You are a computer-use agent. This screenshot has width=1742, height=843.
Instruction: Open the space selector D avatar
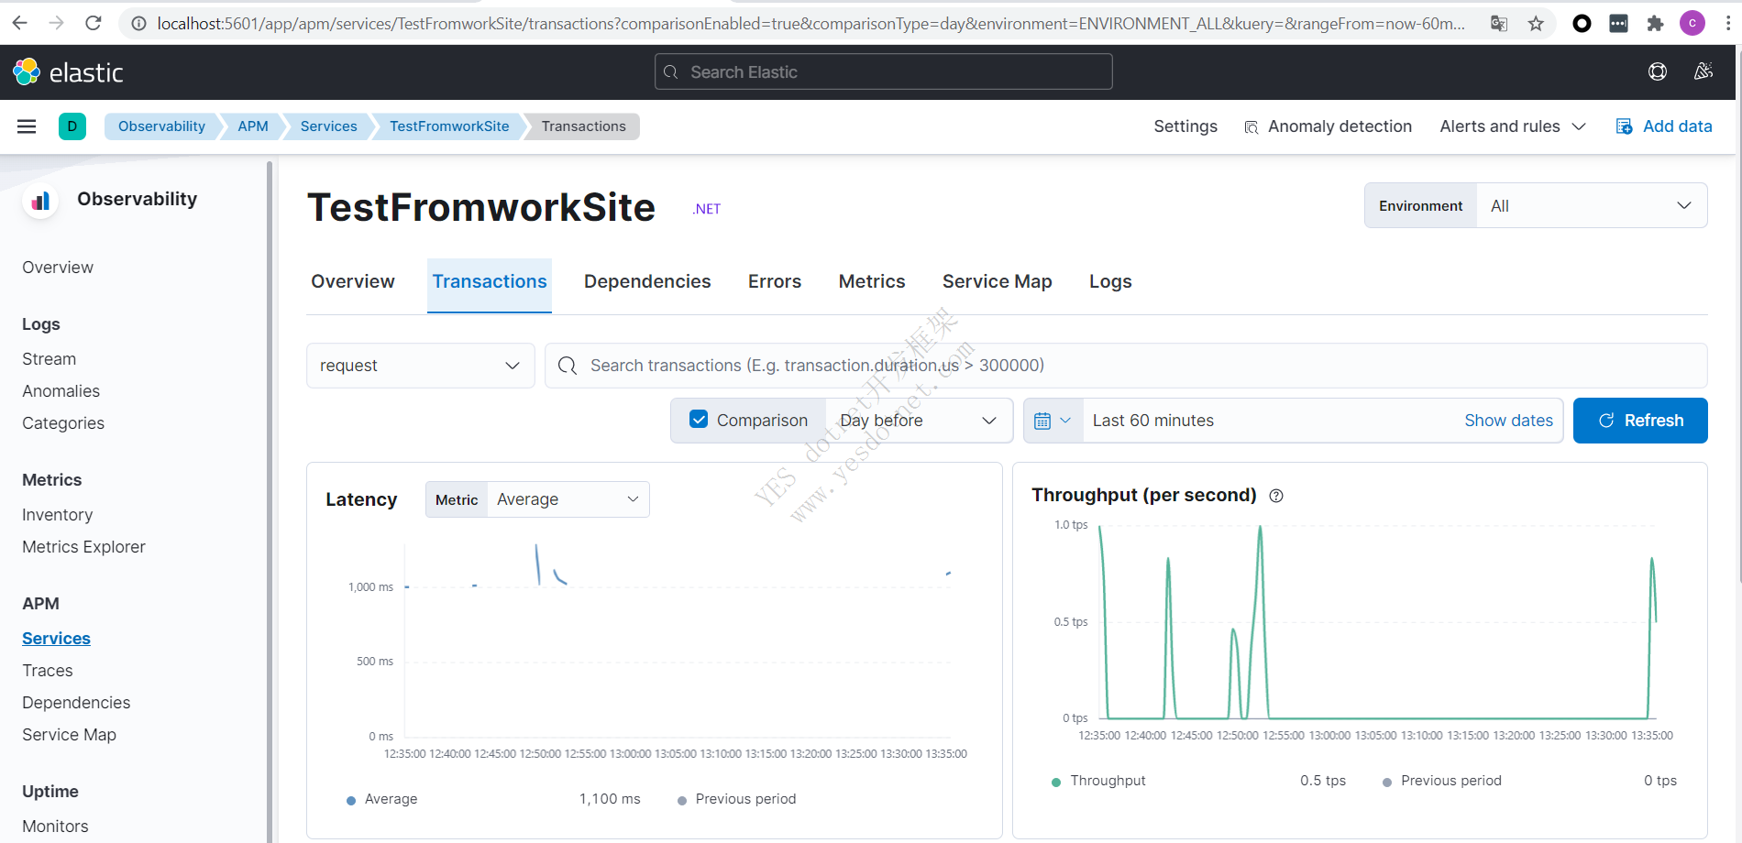coord(72,126)
